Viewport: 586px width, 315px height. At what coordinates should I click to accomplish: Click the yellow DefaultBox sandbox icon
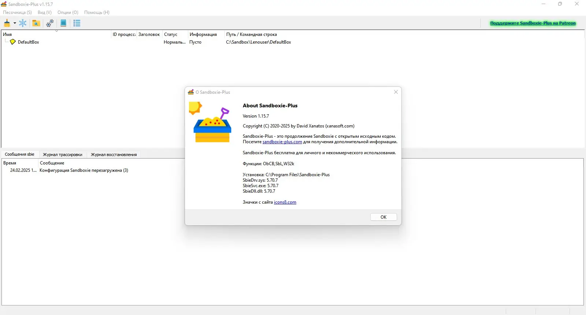[x=13, y=42]
